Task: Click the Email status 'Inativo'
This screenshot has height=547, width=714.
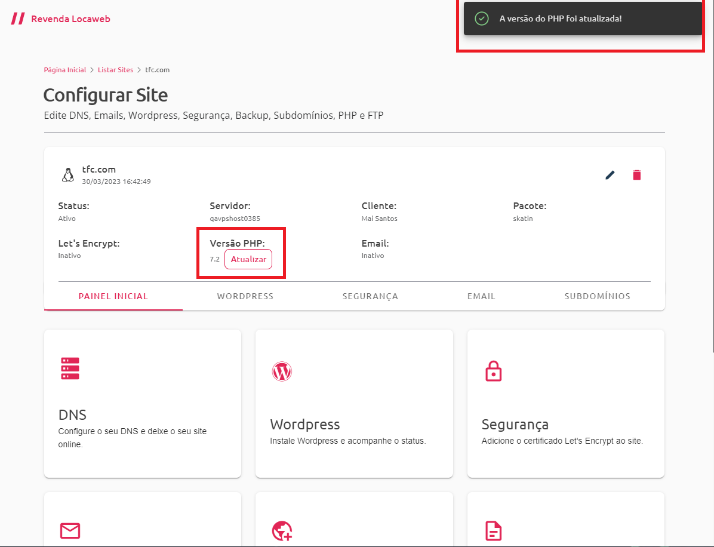Action: [373, 256]
